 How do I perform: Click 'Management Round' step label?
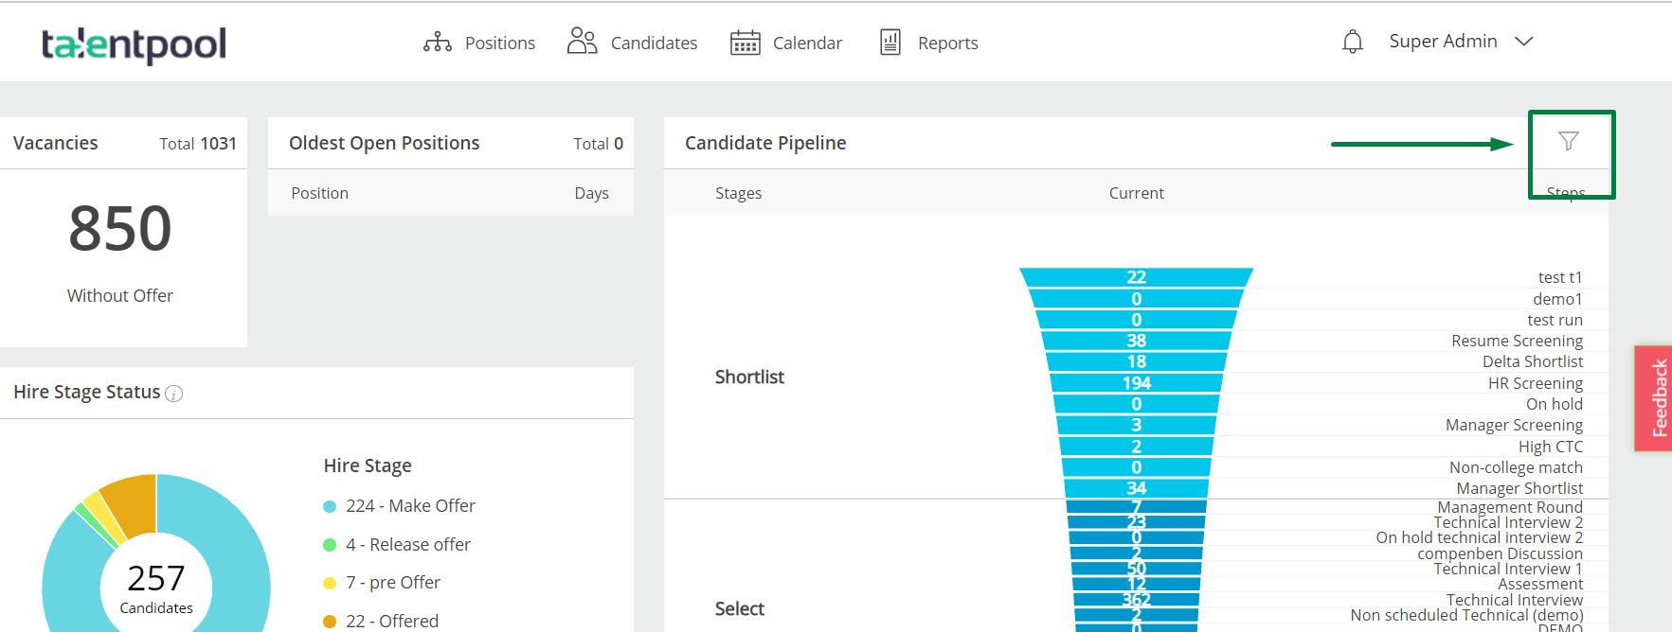[1510, 507]
